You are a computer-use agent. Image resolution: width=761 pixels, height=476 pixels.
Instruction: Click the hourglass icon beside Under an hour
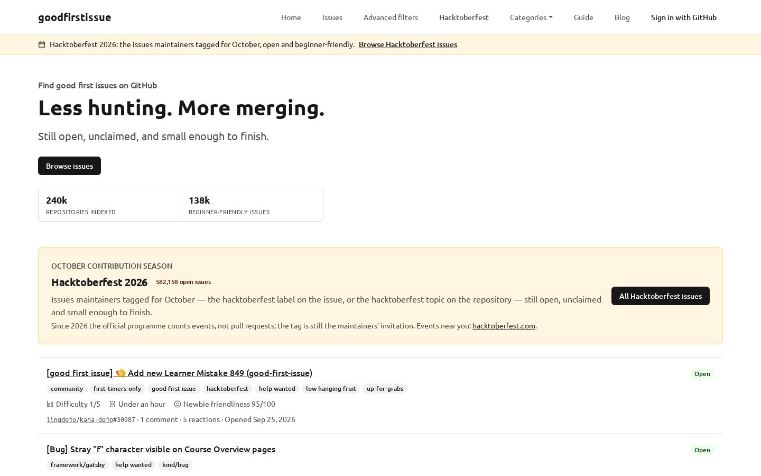(113, 404)
